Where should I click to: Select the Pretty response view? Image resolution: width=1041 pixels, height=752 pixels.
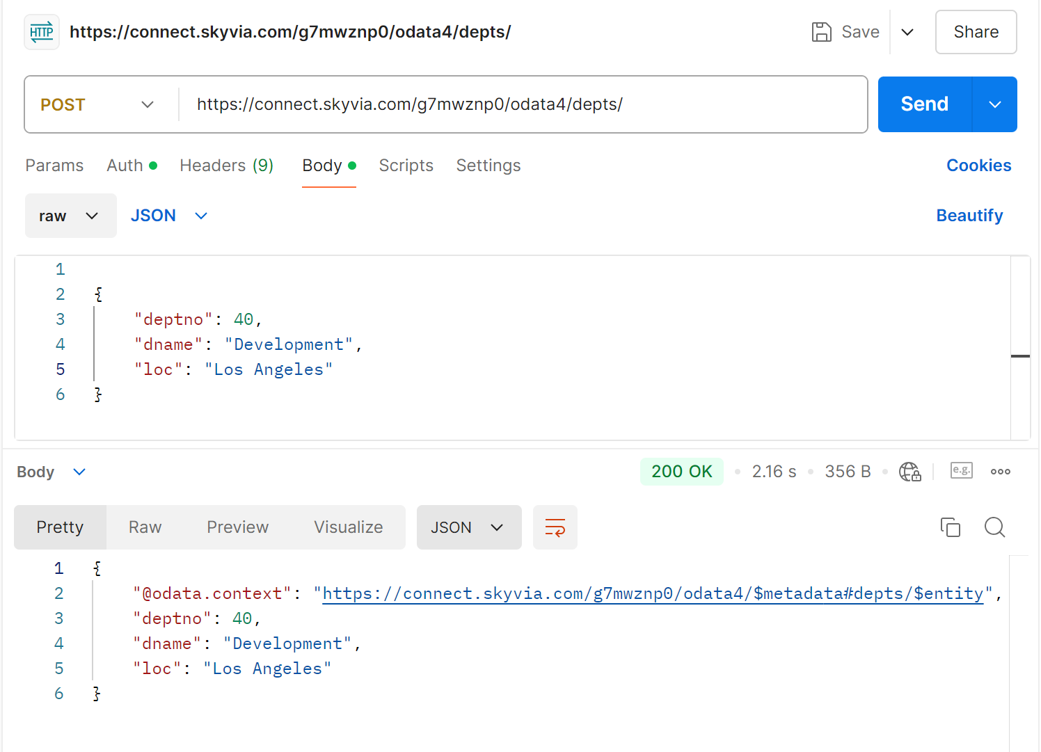click(x=60, y=527)
